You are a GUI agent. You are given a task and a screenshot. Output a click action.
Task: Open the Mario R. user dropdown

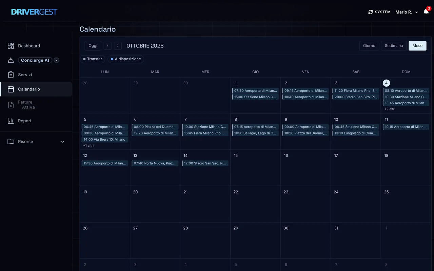407,12
